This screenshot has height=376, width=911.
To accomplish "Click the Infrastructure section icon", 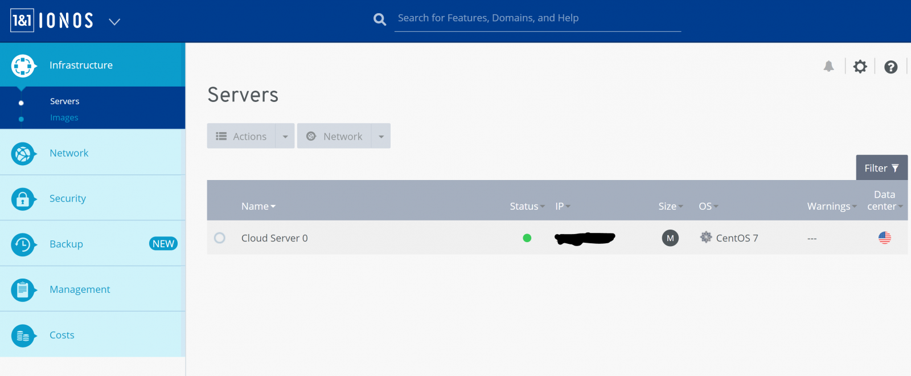I will tap(23, 66).
